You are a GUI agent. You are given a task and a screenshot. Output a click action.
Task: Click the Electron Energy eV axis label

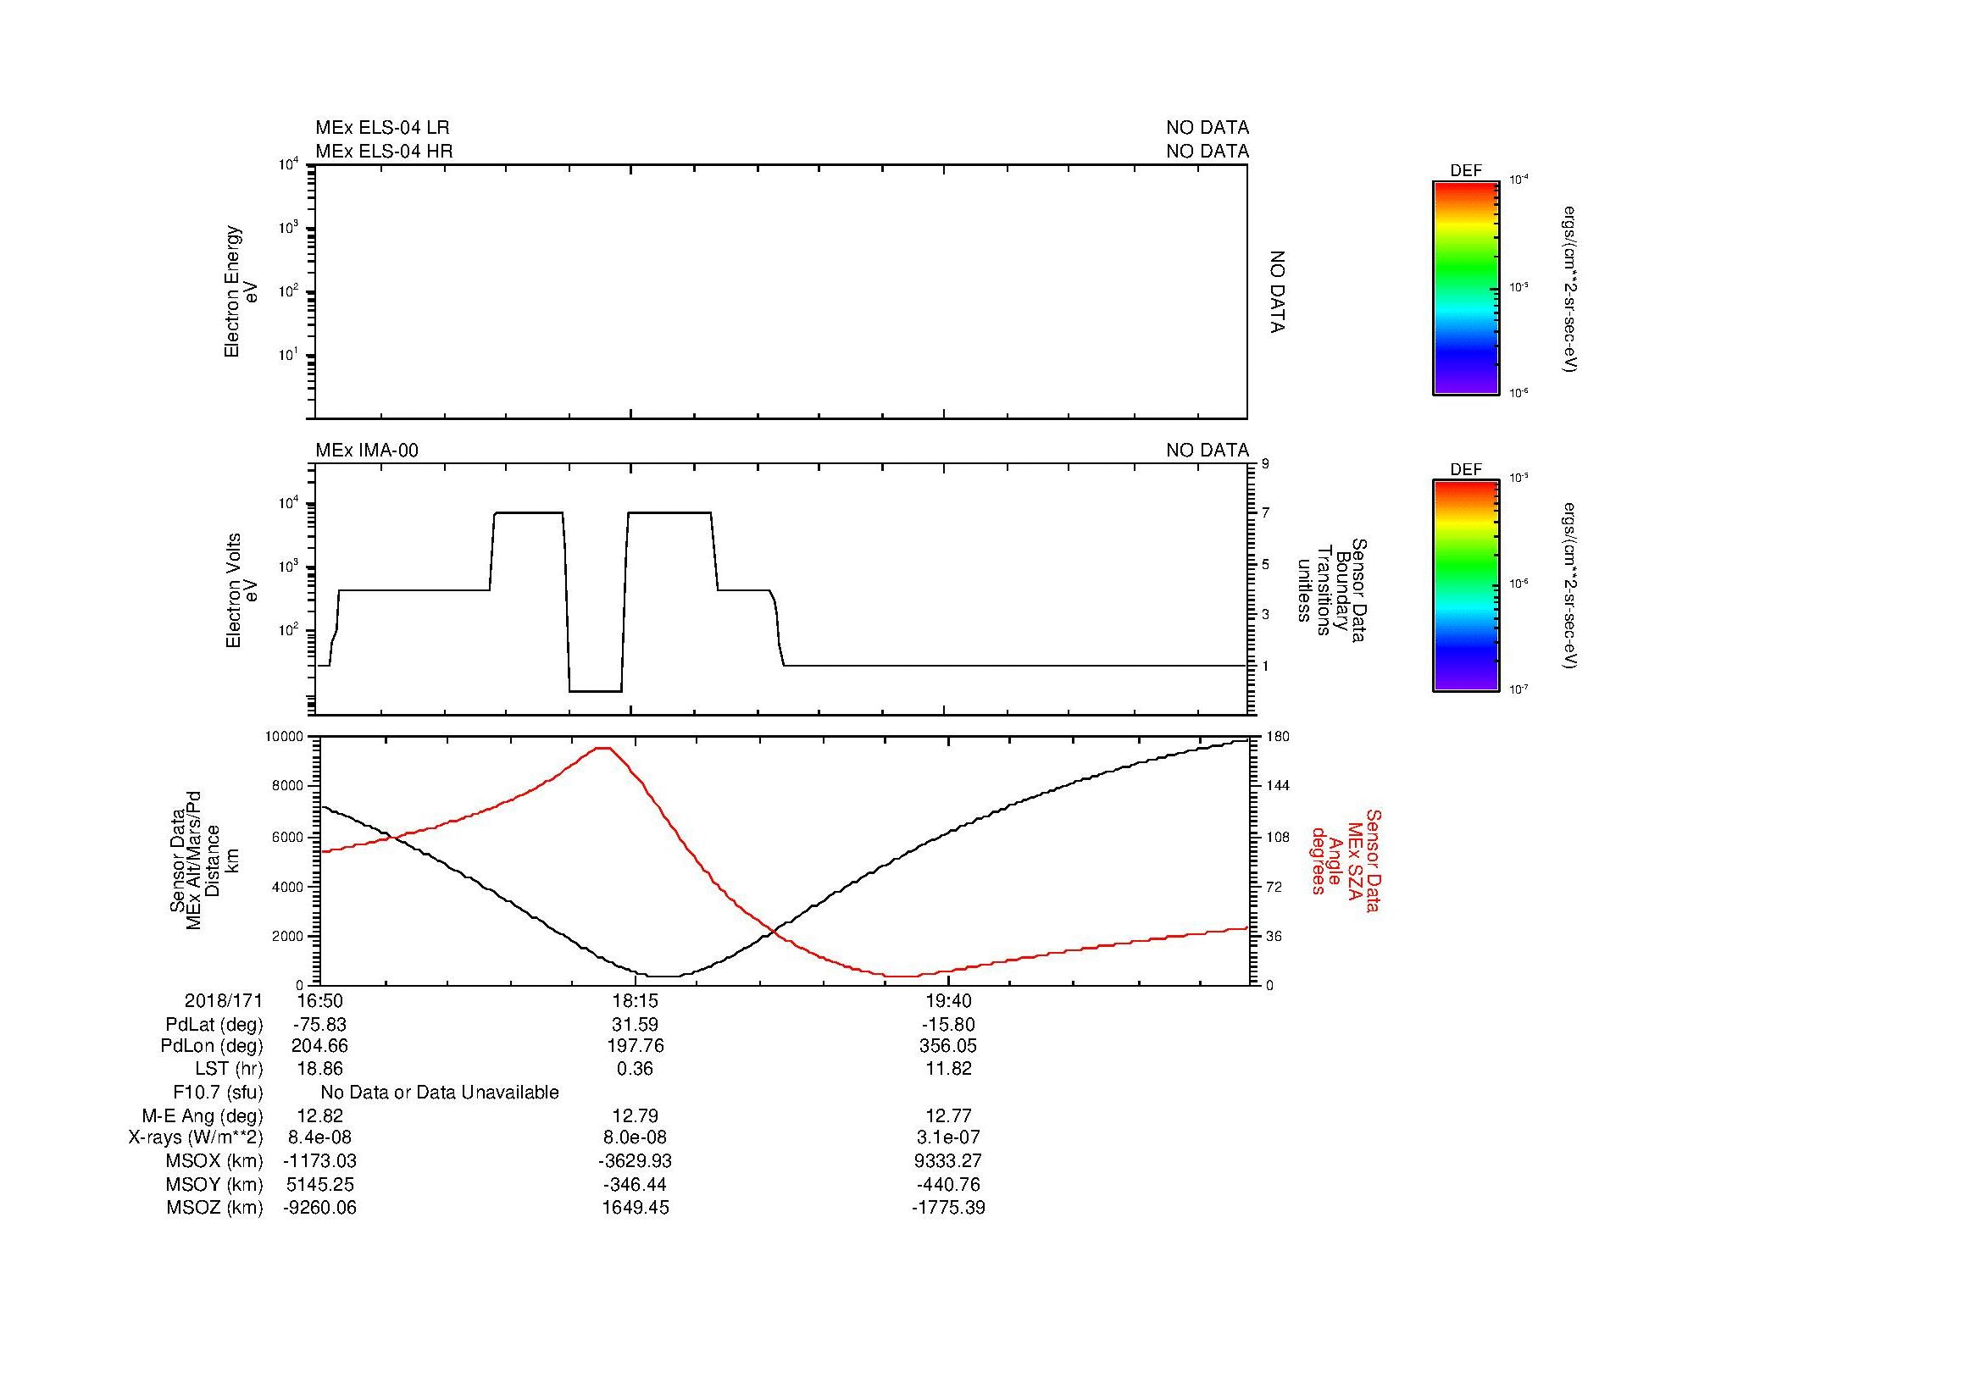pyautogui.click(x=242, y=292)
